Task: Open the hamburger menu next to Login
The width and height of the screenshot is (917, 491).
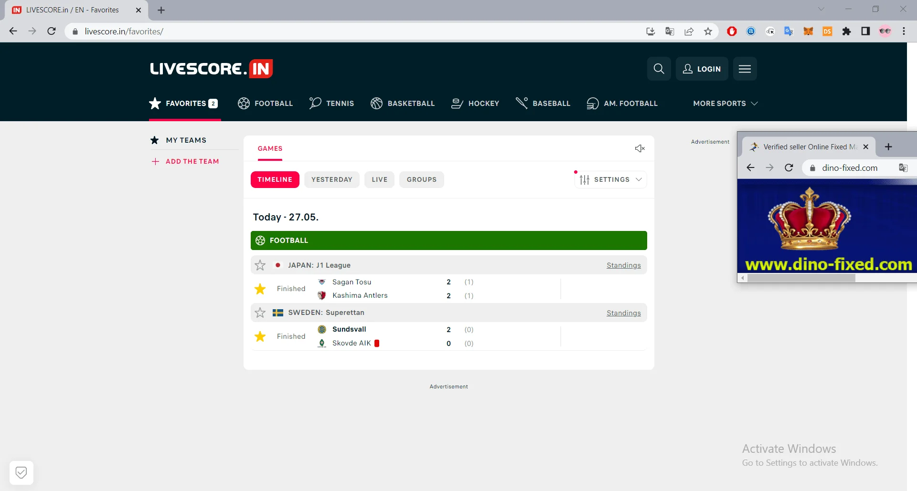Action: pyautogui.click(x=745, y=69)
